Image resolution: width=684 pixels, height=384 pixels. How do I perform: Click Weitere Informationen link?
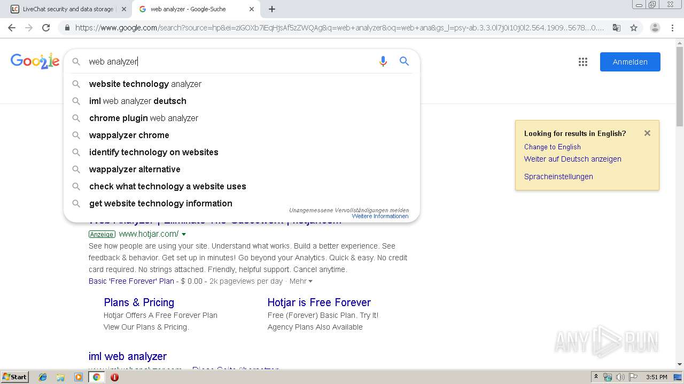[380, 216]
